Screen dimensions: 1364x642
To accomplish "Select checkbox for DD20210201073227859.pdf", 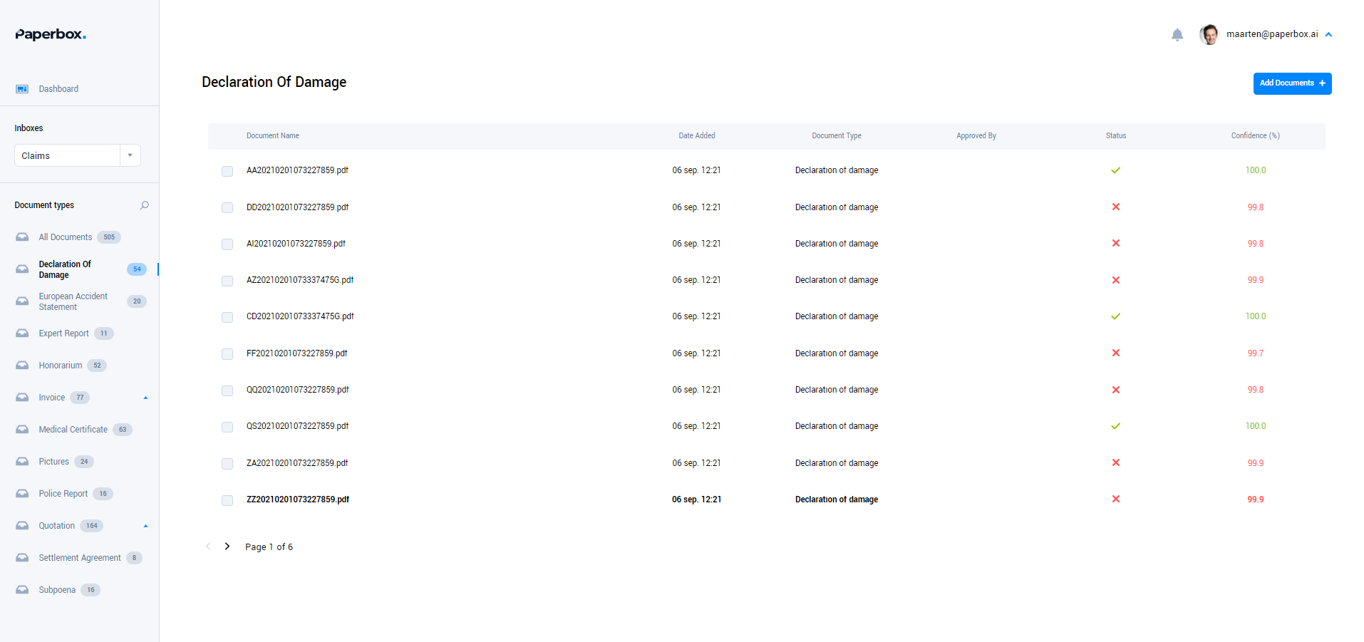I will (227, 207).
